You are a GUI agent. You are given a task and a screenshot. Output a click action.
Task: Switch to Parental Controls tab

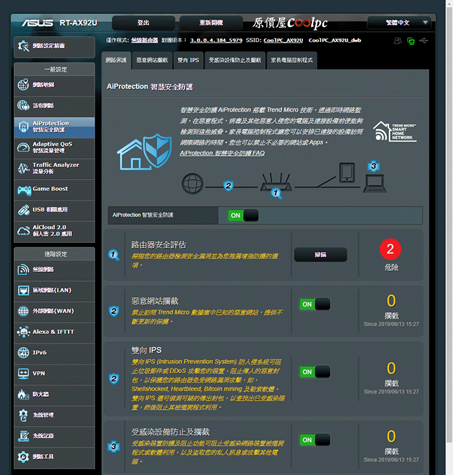[292, 60]
